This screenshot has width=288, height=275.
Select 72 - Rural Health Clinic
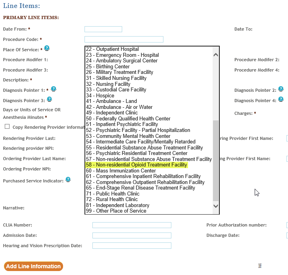[149, 199]
